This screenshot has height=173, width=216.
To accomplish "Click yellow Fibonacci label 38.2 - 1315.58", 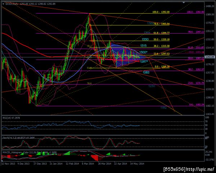I will point(162,46).
